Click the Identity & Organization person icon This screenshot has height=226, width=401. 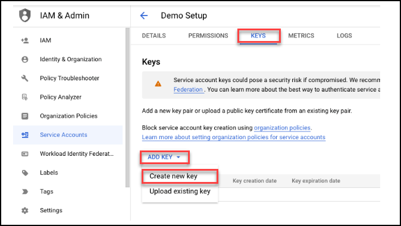pyautogui.click(x=25, y=59)
